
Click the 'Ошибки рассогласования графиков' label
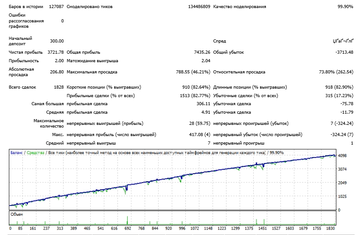[x=26, y=21]
